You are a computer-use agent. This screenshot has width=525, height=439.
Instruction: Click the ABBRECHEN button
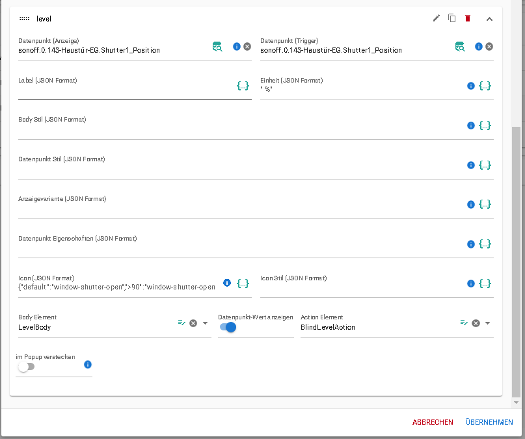pos(433,422)
